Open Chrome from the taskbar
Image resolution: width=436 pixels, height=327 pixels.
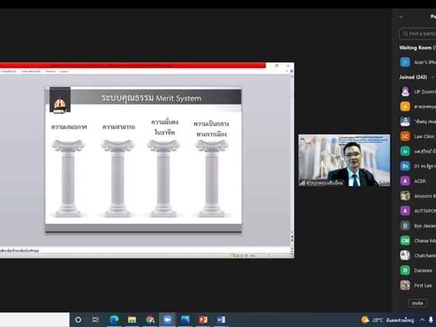[150, 320]
